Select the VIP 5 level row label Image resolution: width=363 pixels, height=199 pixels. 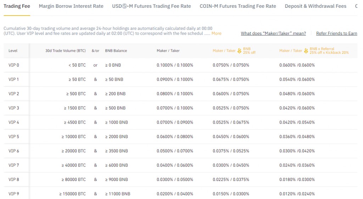pyautogui.click(x=14, y=137)
